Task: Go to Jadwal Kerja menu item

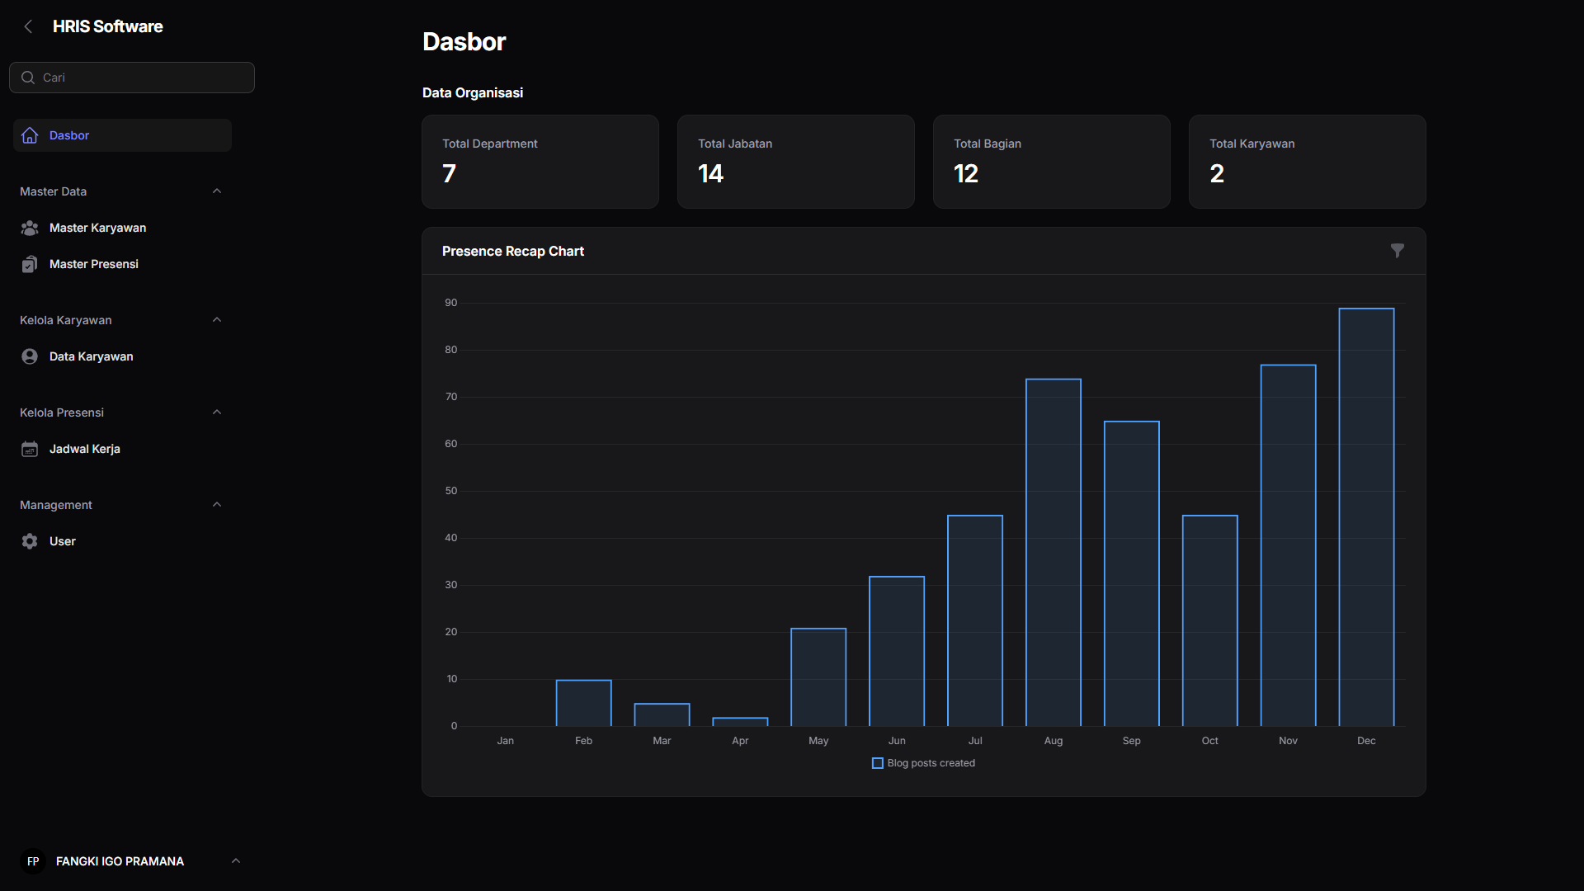Action: click(85, 449)
